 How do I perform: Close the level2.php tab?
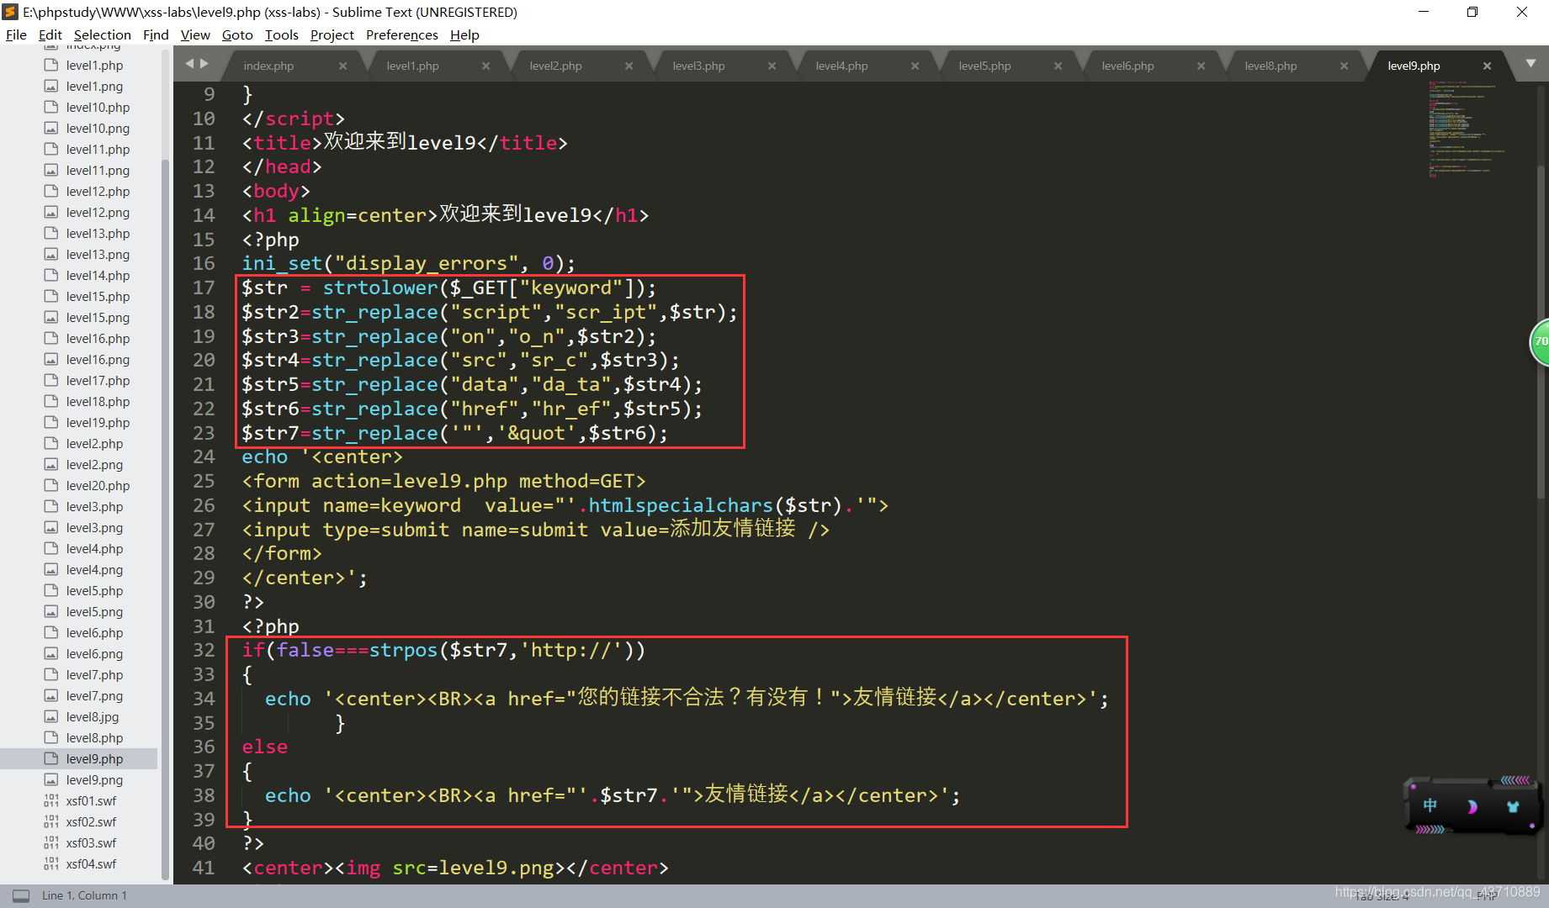point(629,66)
